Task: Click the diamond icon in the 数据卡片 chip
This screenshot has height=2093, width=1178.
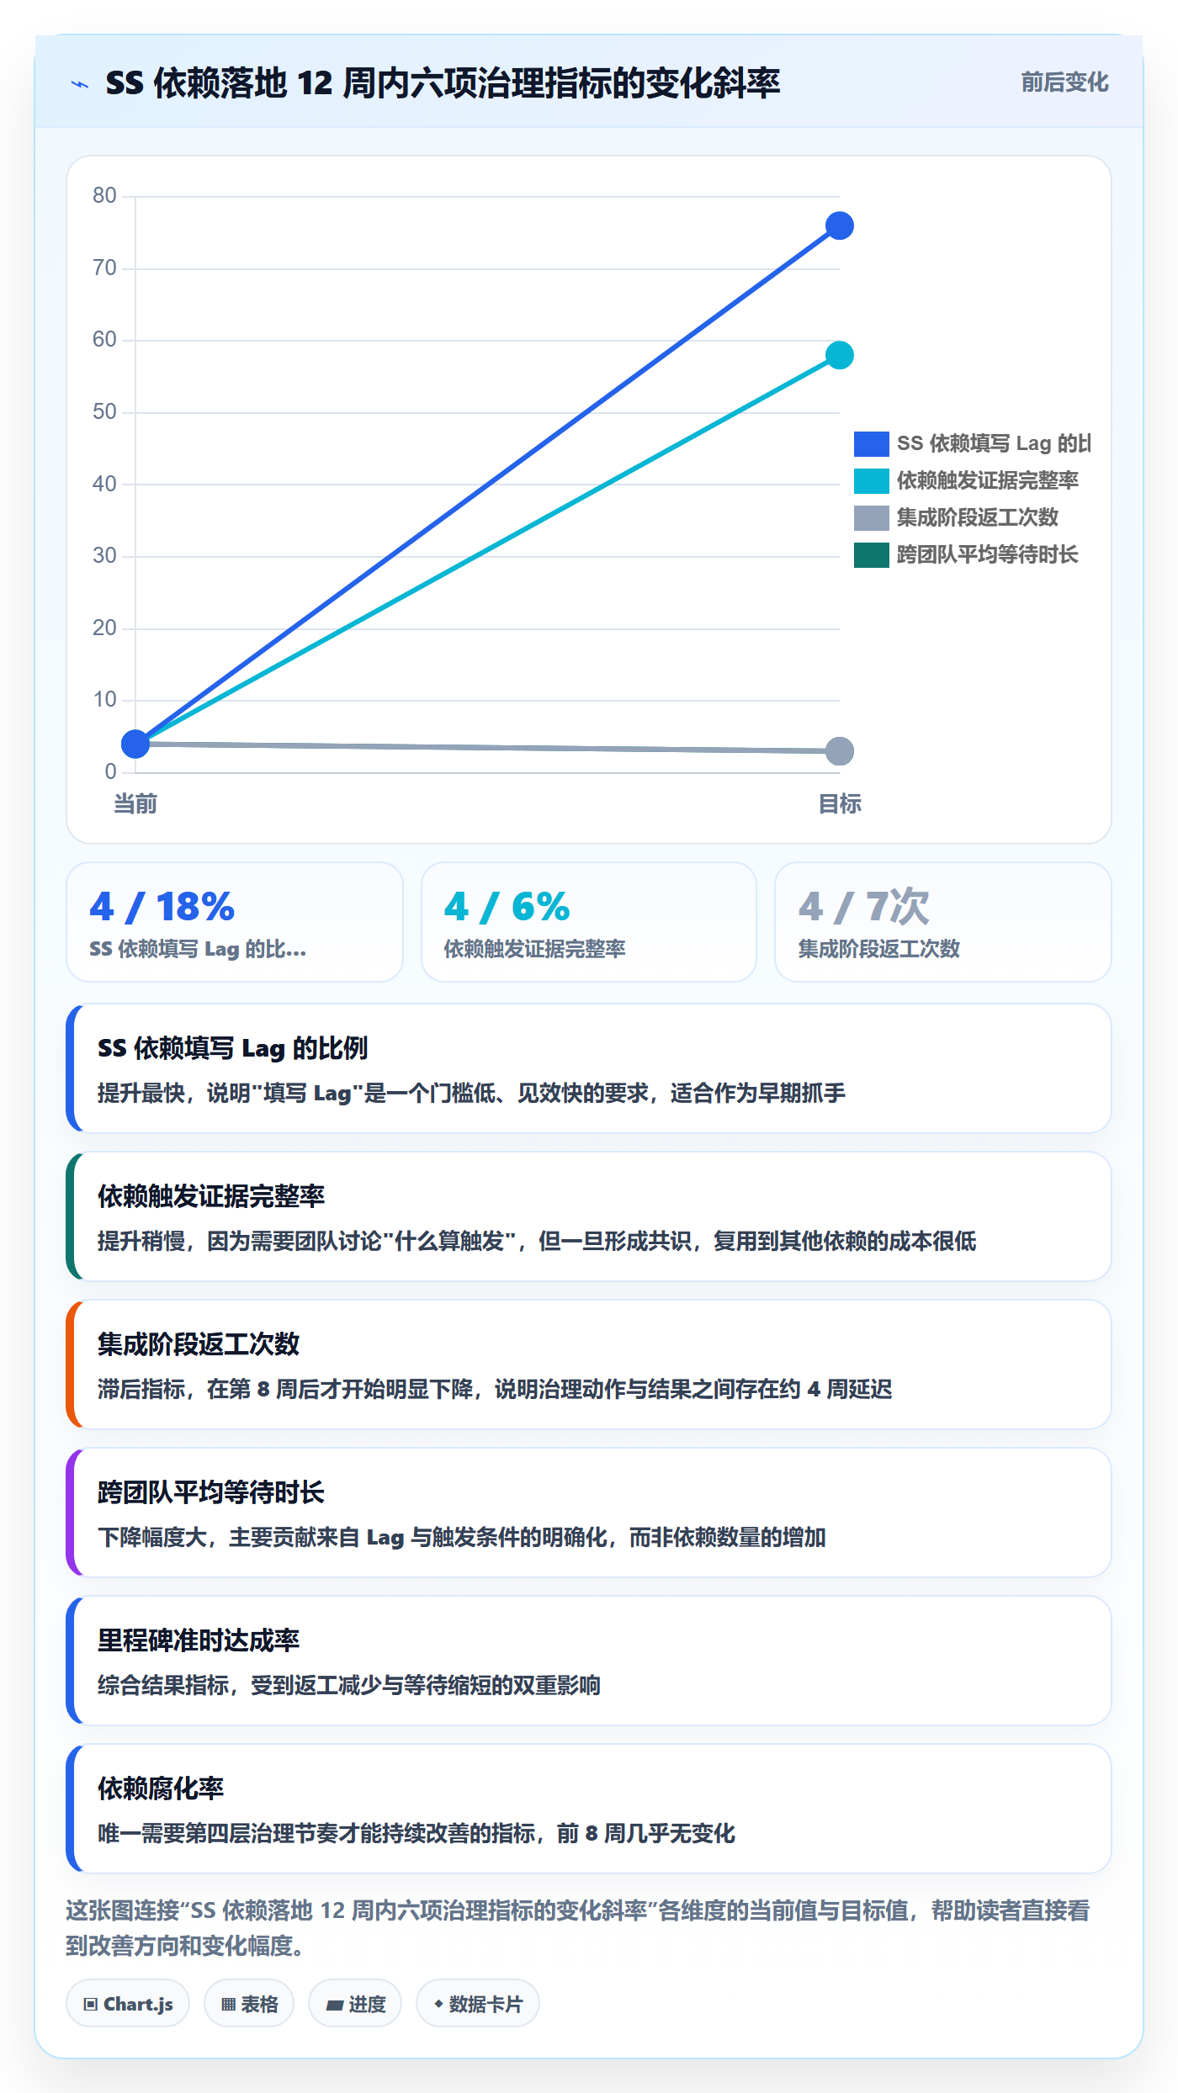Action: [438, 2005]
